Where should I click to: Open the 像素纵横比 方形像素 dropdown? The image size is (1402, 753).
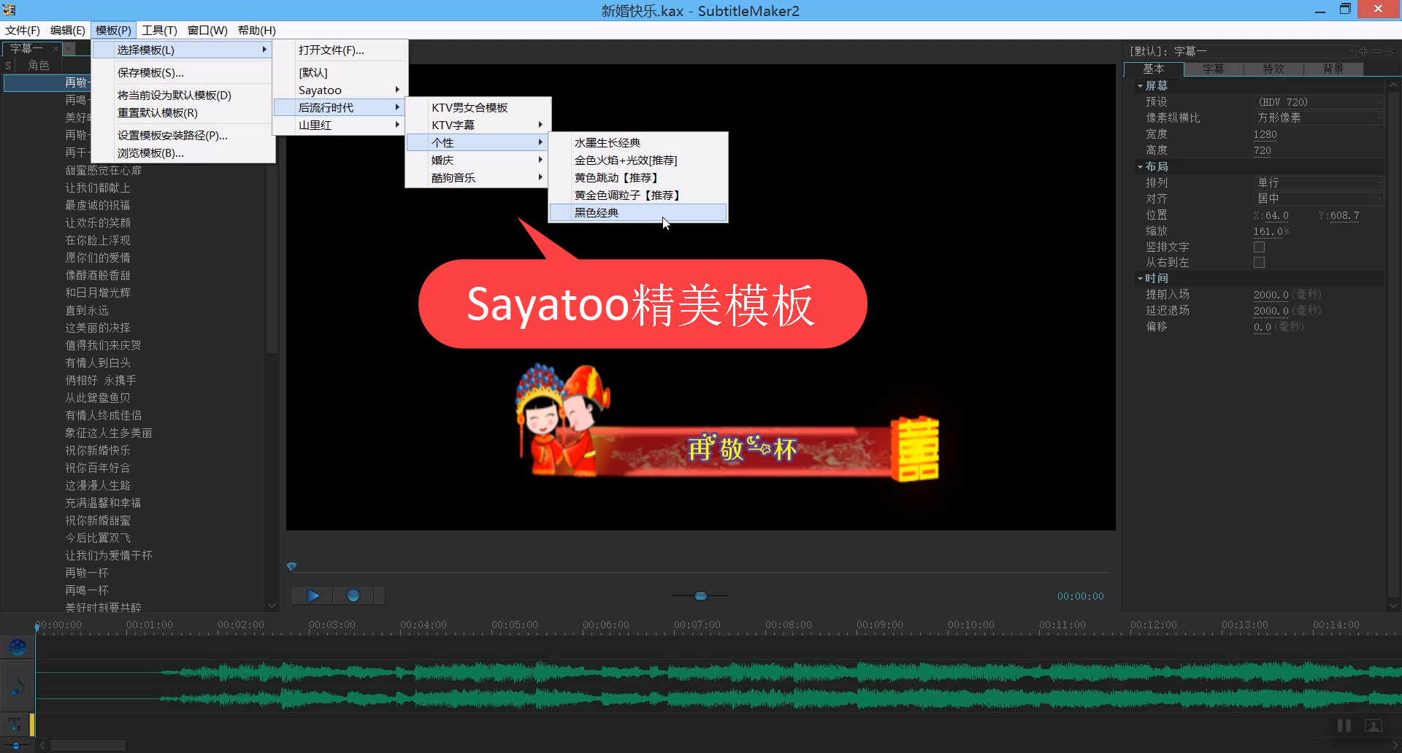[1318, 118]
